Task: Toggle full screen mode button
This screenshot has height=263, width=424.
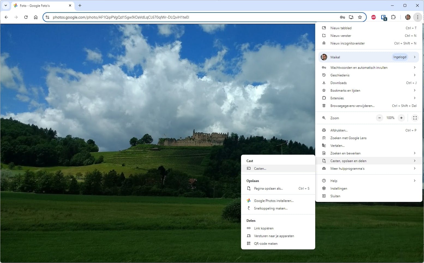Action: pos(415,118)
